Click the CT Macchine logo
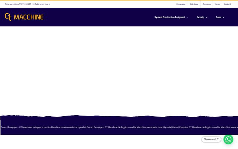The width and height of the screenshot is (238, 149). click(24, 17)
